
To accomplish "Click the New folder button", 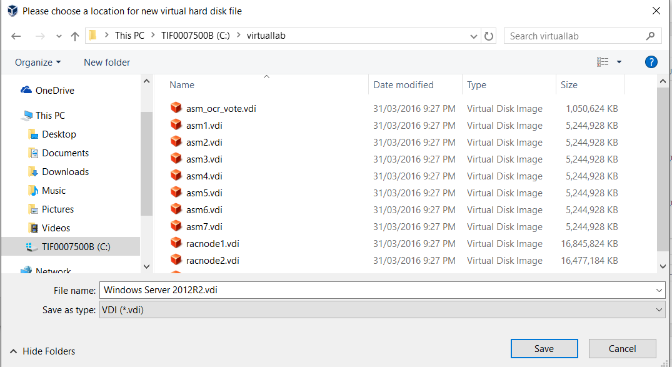I will 107,62.
